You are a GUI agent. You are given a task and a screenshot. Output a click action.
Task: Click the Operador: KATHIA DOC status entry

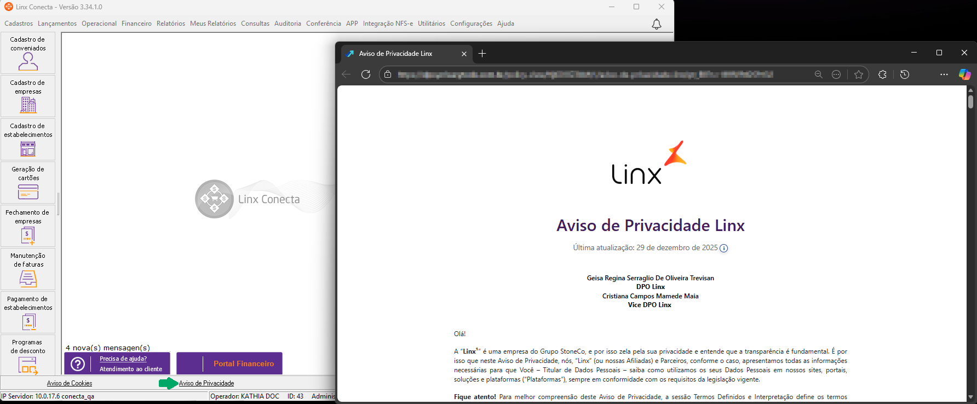[x=245, y=396]
